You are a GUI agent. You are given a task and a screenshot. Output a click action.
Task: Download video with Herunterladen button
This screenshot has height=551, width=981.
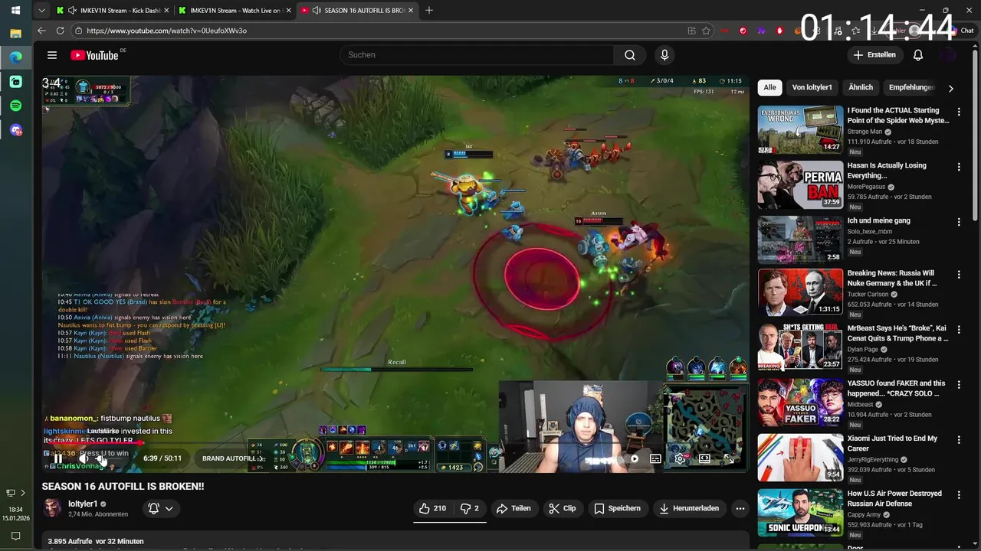coord(689,508)
